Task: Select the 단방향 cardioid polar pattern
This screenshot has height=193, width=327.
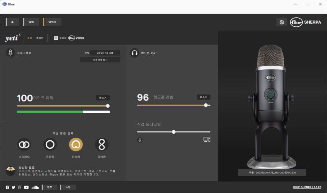Action: [x=76, y=144]
